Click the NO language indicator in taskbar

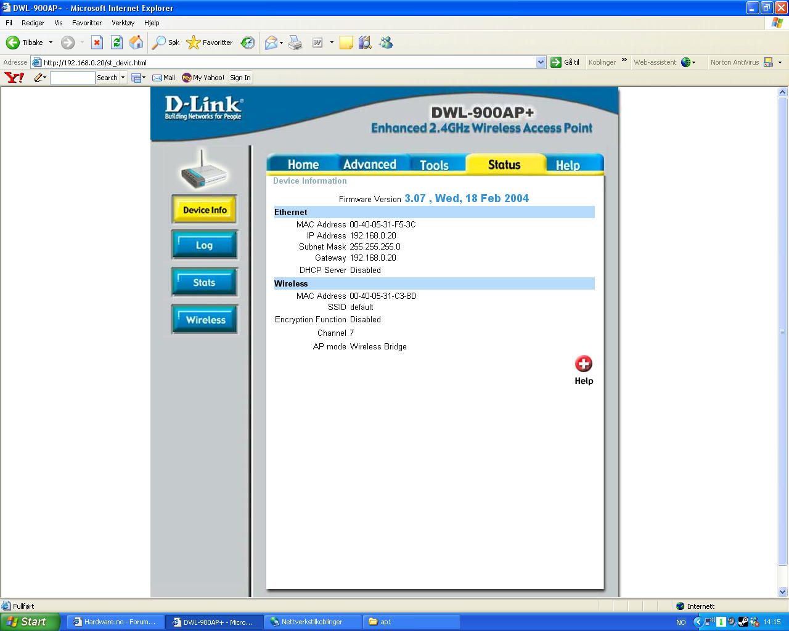681,622
